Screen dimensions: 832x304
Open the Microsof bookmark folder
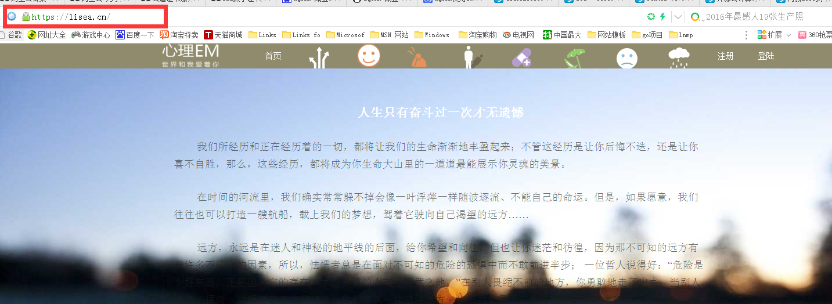[345, 35]
